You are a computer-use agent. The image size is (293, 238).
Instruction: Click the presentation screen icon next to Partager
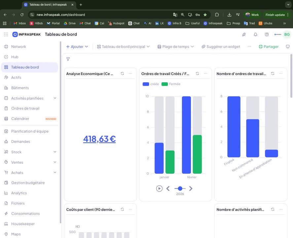click(288, 47)
